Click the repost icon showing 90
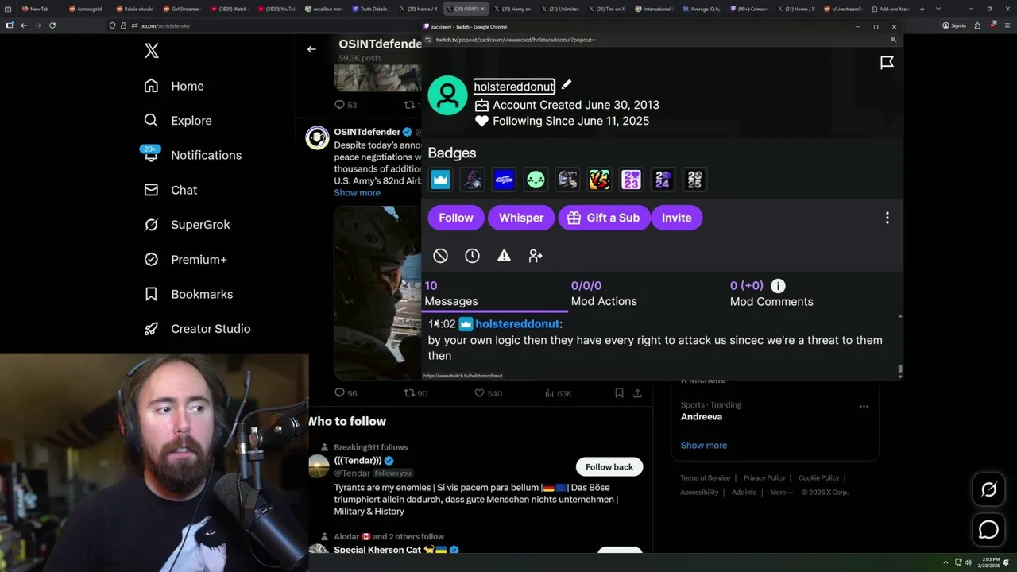 [410, 393]
